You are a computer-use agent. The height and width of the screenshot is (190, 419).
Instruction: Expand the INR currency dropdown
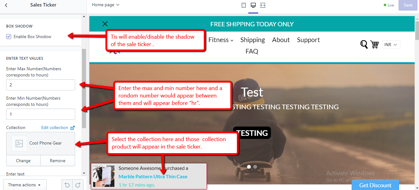(x=391, y=45)
